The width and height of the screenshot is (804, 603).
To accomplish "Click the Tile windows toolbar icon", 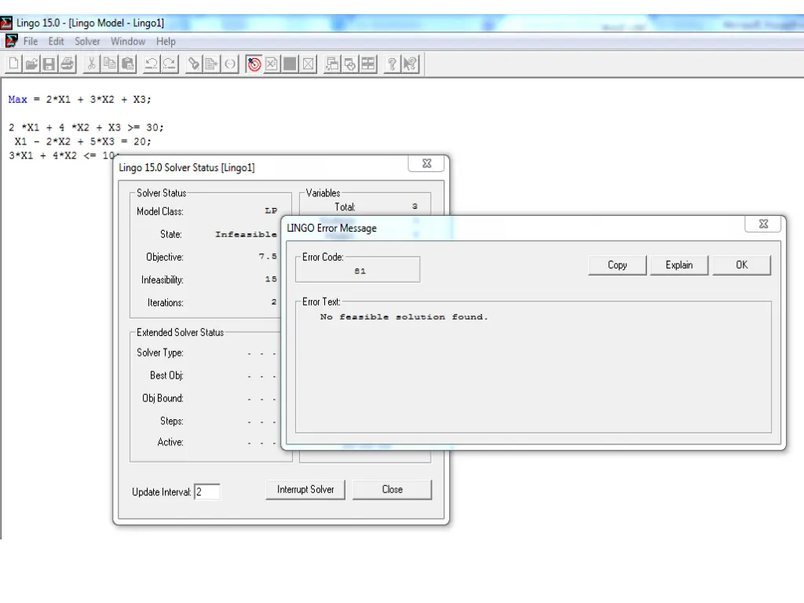I will click(368, 64).
